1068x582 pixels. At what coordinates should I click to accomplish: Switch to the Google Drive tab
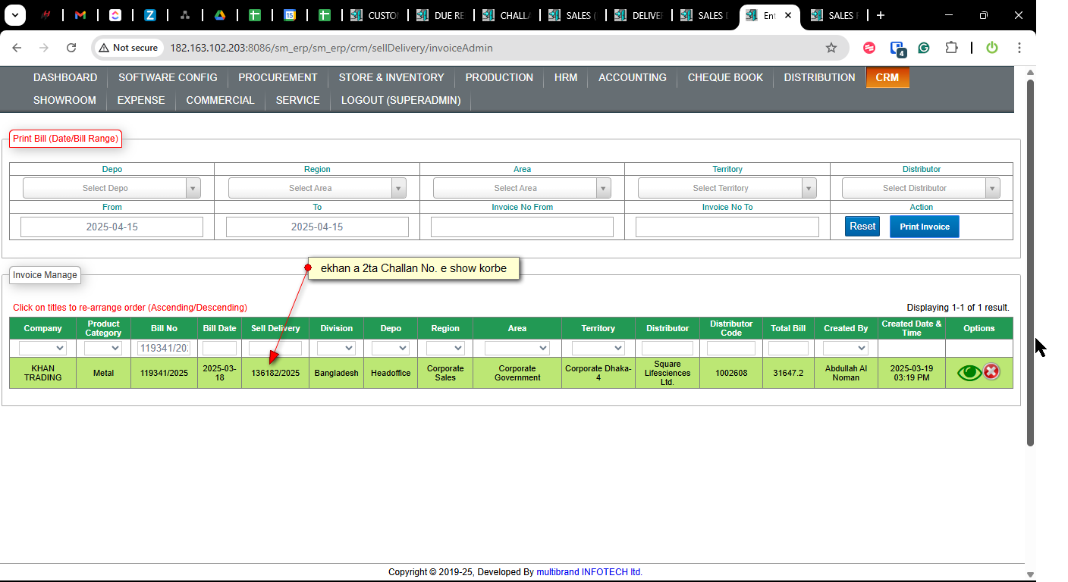click(x=219, y=15)
